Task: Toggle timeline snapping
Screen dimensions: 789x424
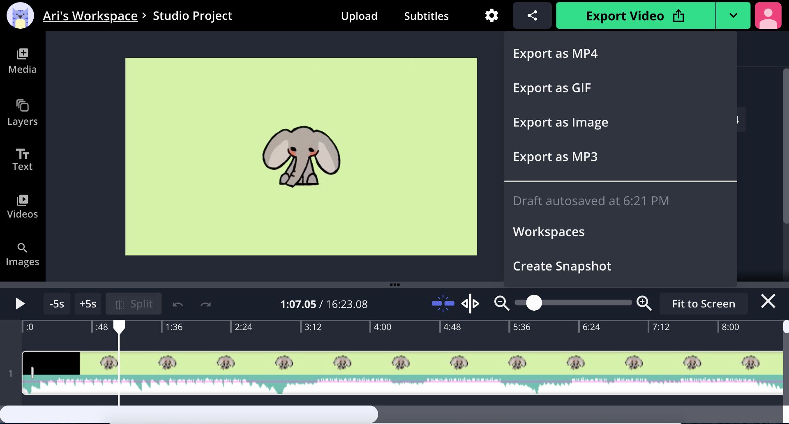Action: [442, 303]
